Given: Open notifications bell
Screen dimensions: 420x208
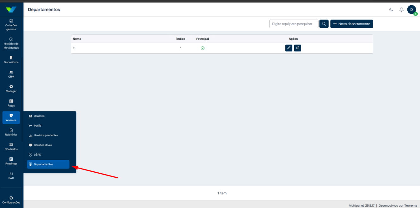Looking at the screenshot, I should (x=401, y=10).
